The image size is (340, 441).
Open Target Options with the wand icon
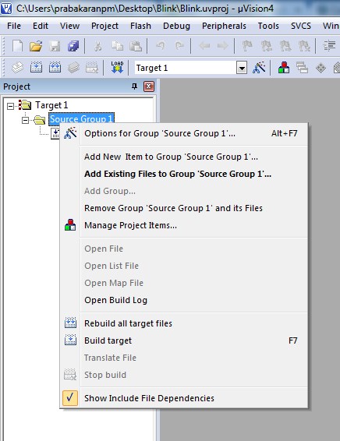259,68
